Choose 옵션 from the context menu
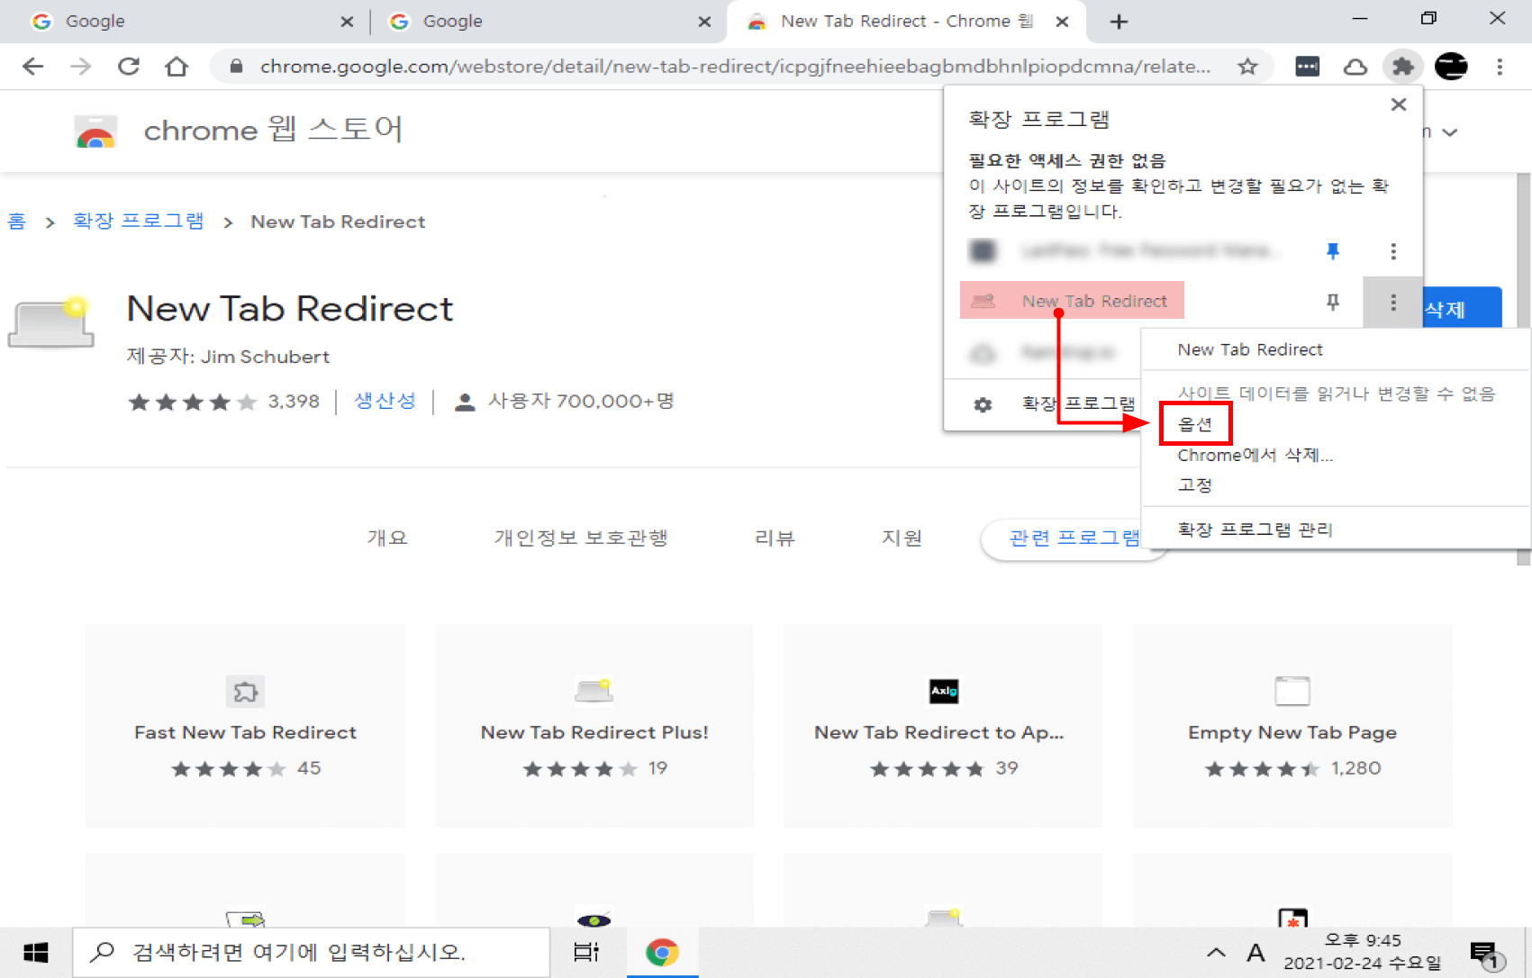The width and height of the screenshot is (1532, 978). pyautogui.click(x=1195, y=423)
